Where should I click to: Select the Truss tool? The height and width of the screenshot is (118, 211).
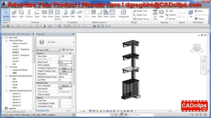[45, 14]
